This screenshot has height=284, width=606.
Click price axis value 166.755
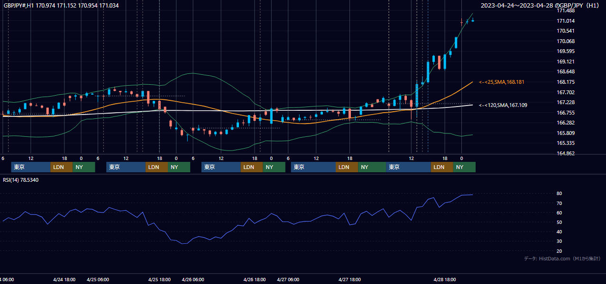pos(566,113)
